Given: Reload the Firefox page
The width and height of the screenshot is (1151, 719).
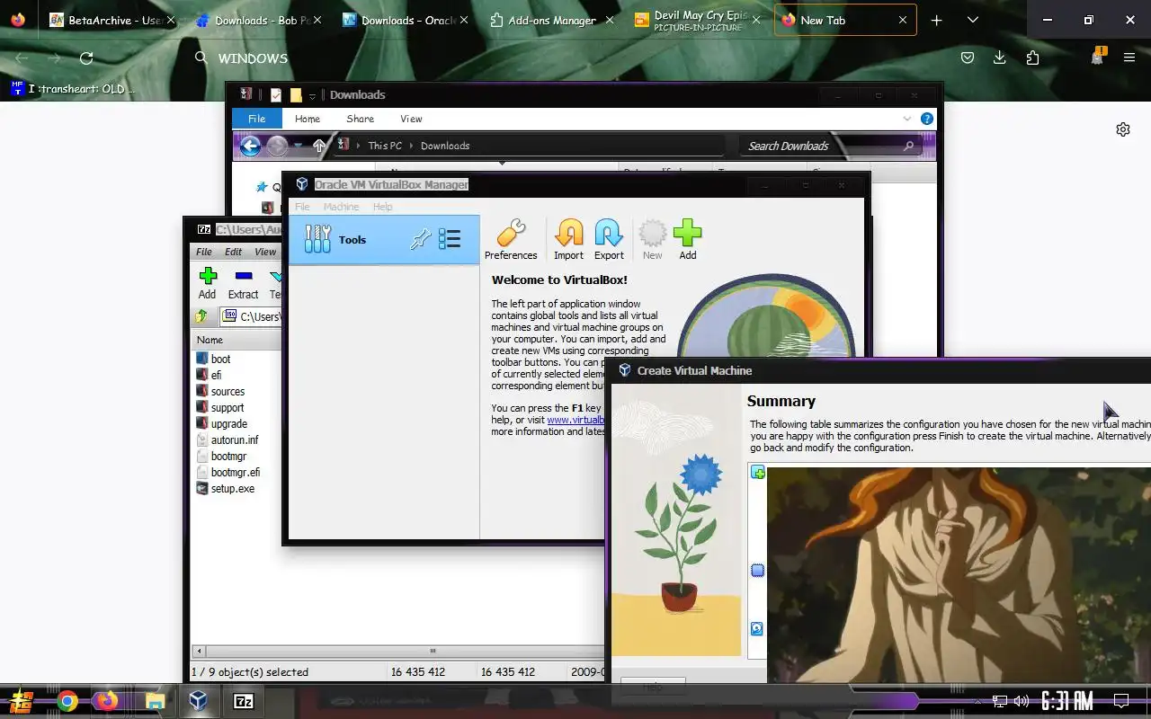Looking at the screenshot, I should 86,58.
